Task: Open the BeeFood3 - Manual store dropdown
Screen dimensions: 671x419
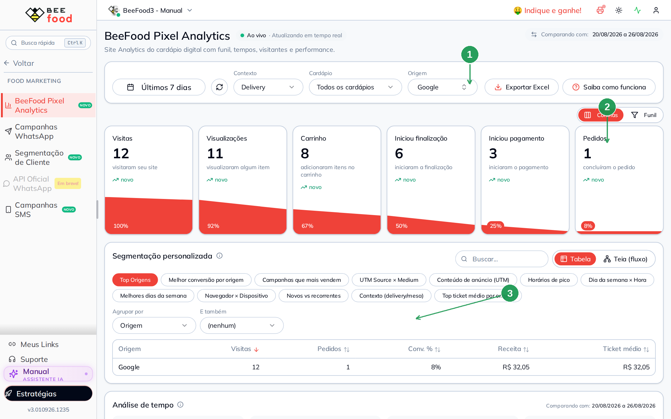Action: [x=151, y=10]
